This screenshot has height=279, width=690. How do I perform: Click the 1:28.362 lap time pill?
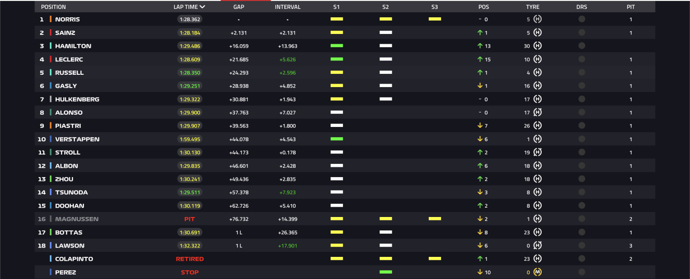click(190, 19)
